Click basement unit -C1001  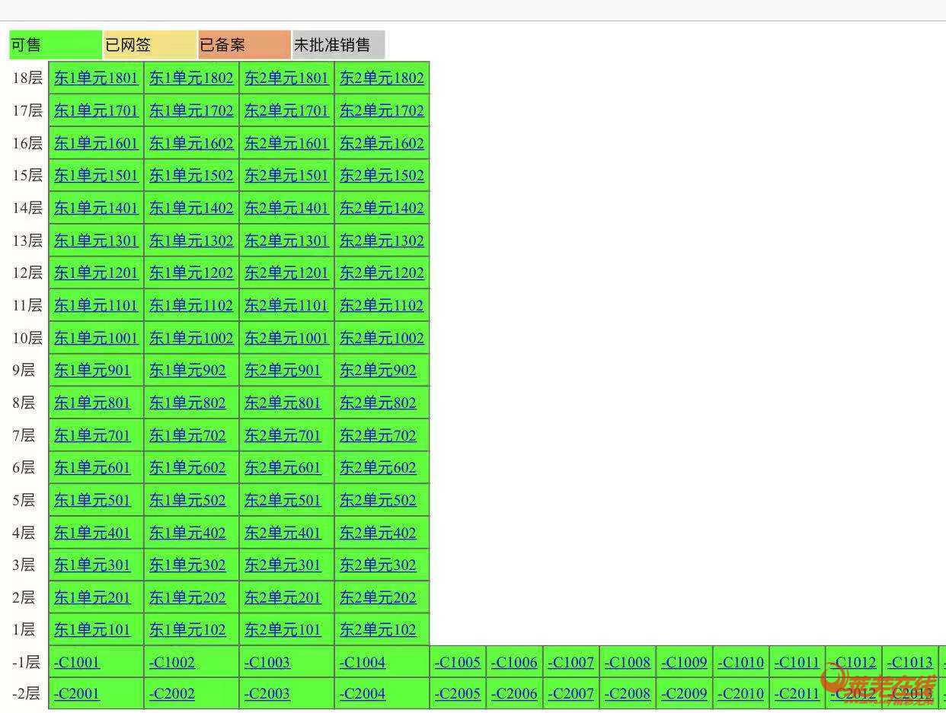tap(77, 663)
